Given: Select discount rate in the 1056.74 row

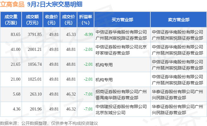Looking at the screenshot, I should tap(88, 65).
